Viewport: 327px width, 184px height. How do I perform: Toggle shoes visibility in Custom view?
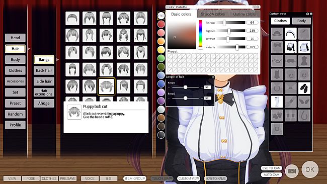pos(304,88)
